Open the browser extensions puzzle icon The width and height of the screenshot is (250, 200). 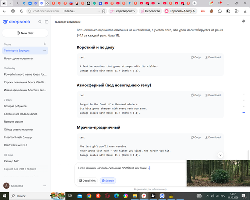[220, 11]
